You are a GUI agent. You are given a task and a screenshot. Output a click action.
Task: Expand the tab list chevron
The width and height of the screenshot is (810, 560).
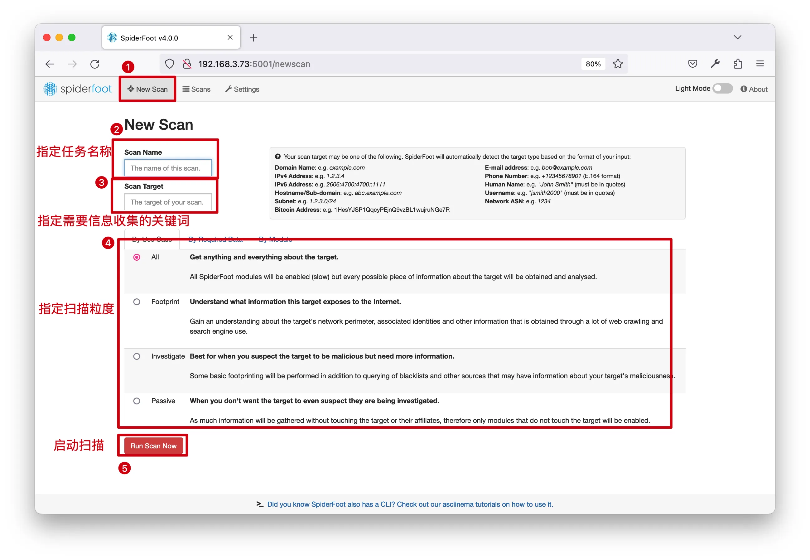pos(737,37)
